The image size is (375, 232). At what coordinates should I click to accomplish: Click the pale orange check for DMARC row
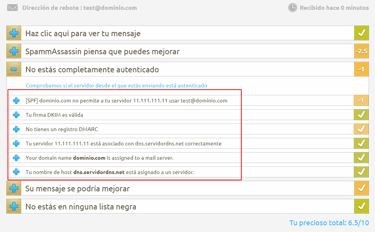(x=361, y=129)
